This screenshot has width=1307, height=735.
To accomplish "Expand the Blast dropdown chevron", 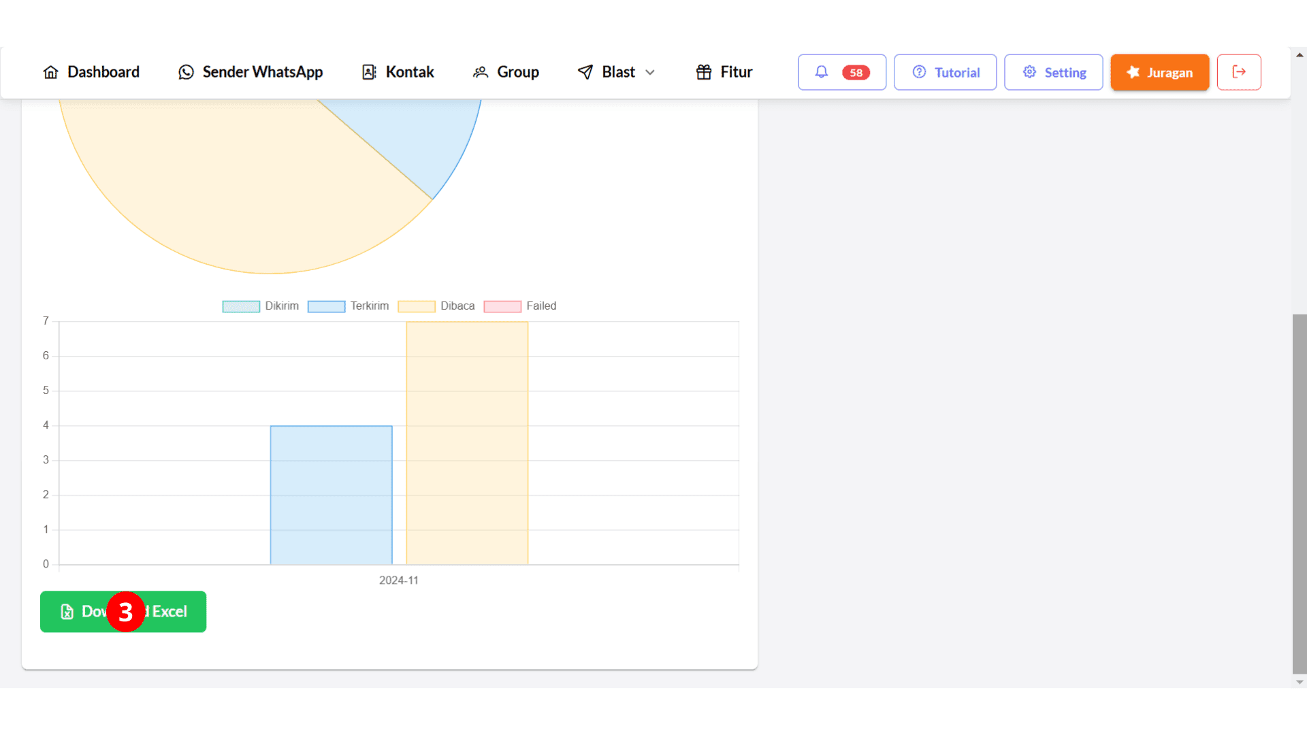I will point(650,72).
